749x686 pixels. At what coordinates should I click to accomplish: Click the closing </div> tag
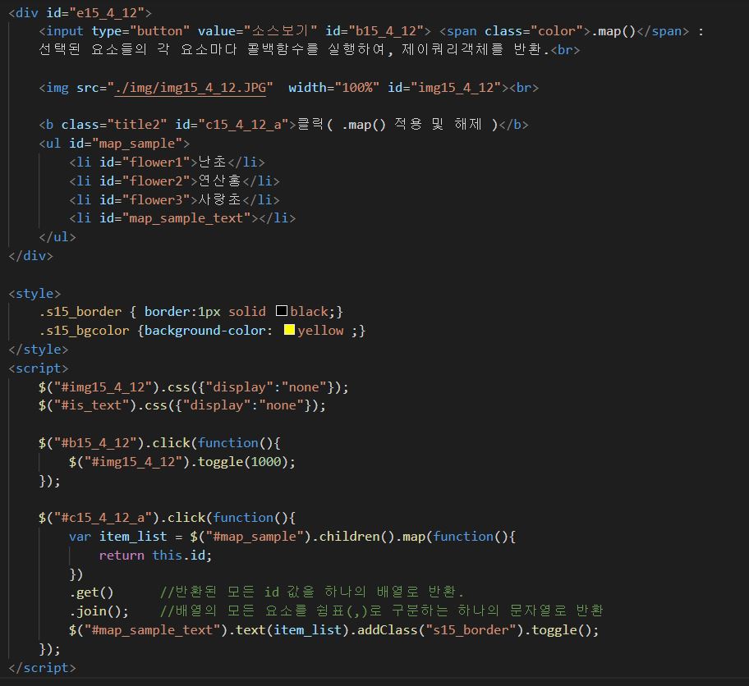tap(30, 256)
